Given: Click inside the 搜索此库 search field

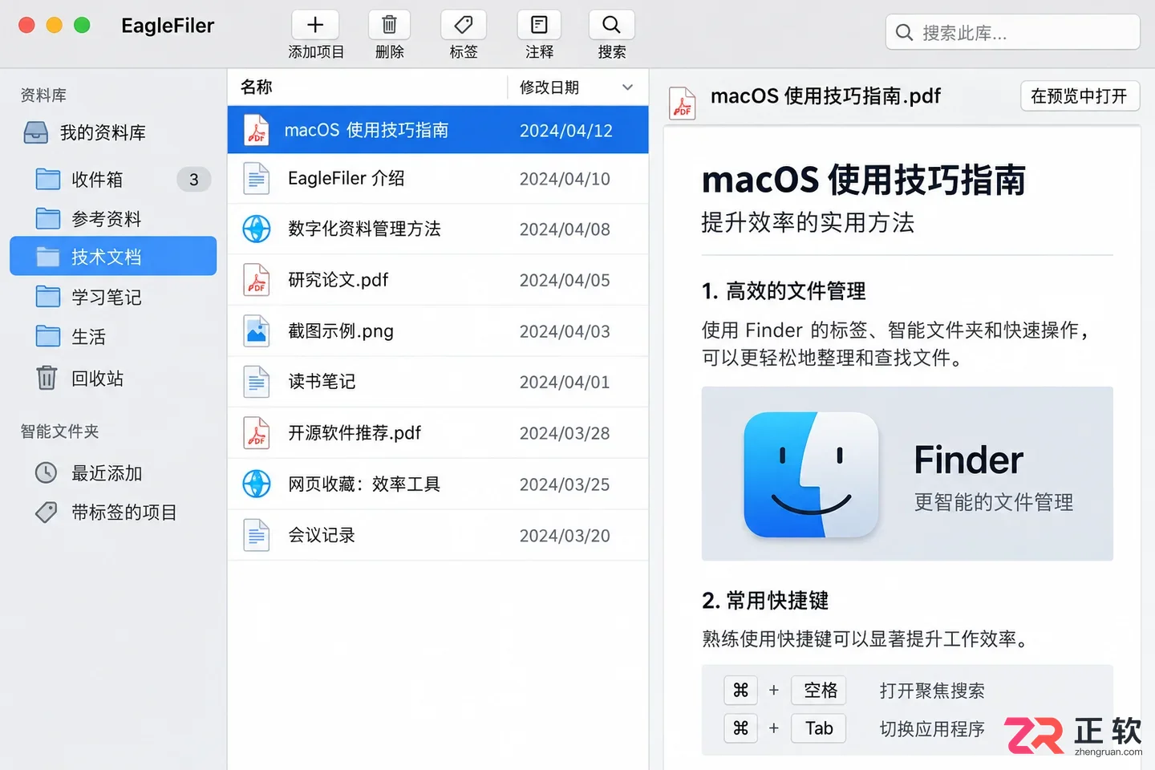Looking at the screenshot, I should (x=1013, y=33).
